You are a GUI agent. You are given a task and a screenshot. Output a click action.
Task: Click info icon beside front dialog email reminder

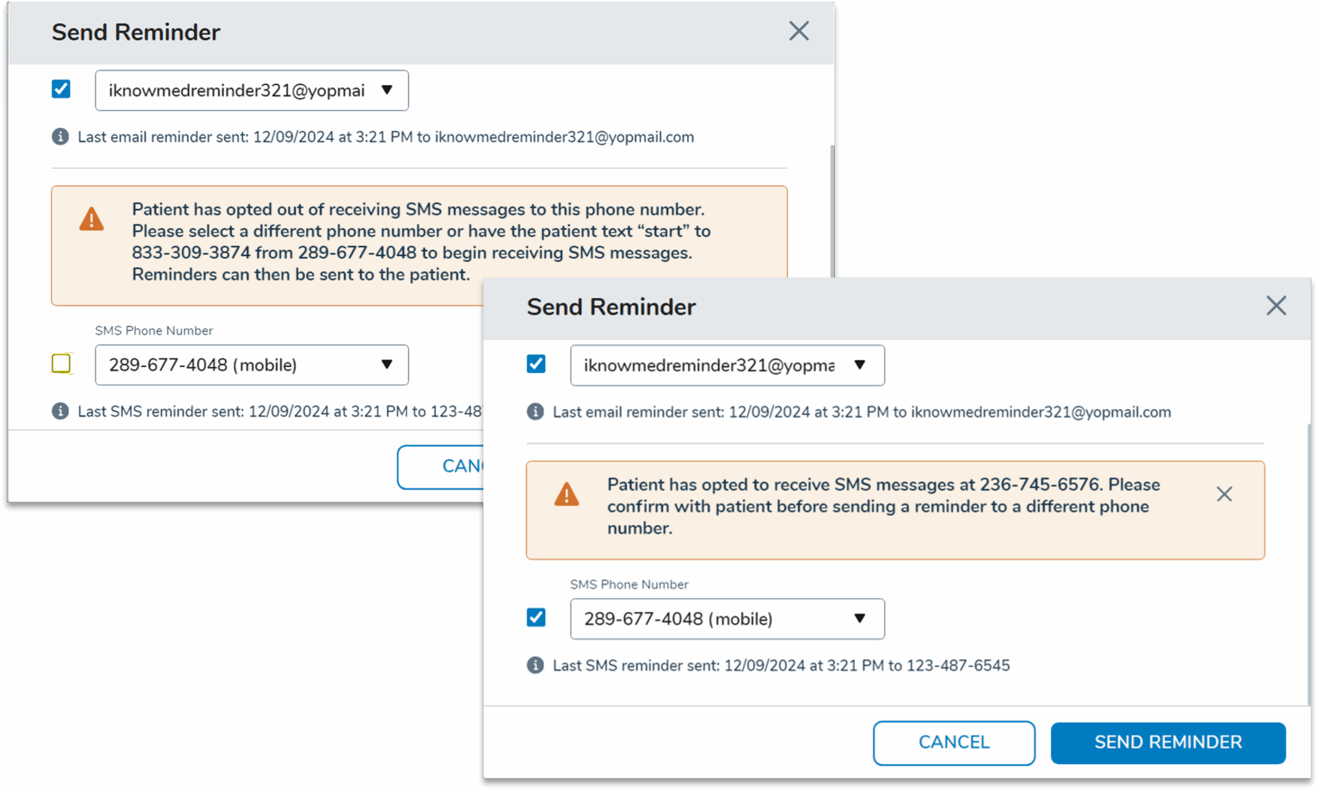[x=535, y=412]
